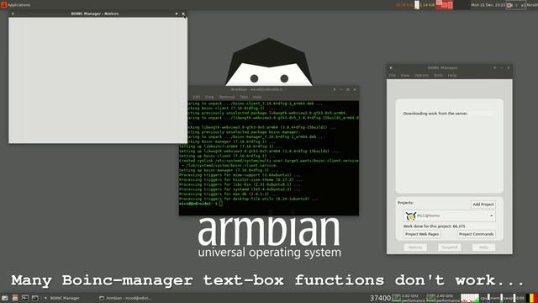Click the MLC@Home project logo icon
This screenshot has width=538, height=303.
click(x=410, y=215)
